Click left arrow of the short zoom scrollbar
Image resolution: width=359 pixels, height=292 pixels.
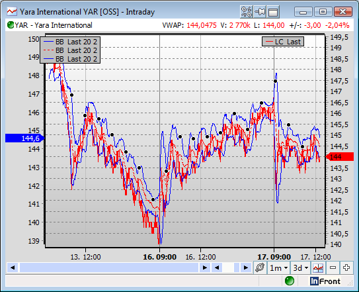[x=217, y=268]
